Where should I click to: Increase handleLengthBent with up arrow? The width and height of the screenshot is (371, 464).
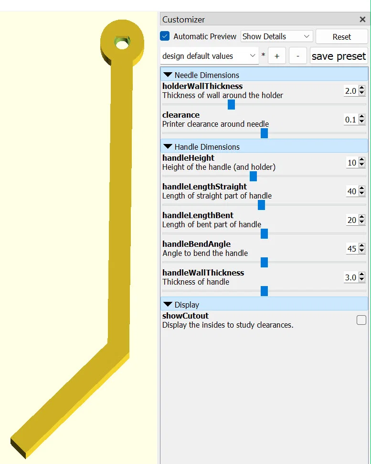click(x=362, y=217)
